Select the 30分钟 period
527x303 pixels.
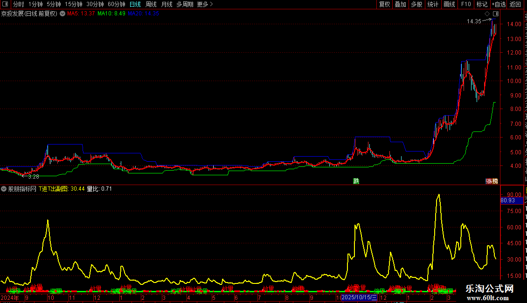(x=95, y=4)
